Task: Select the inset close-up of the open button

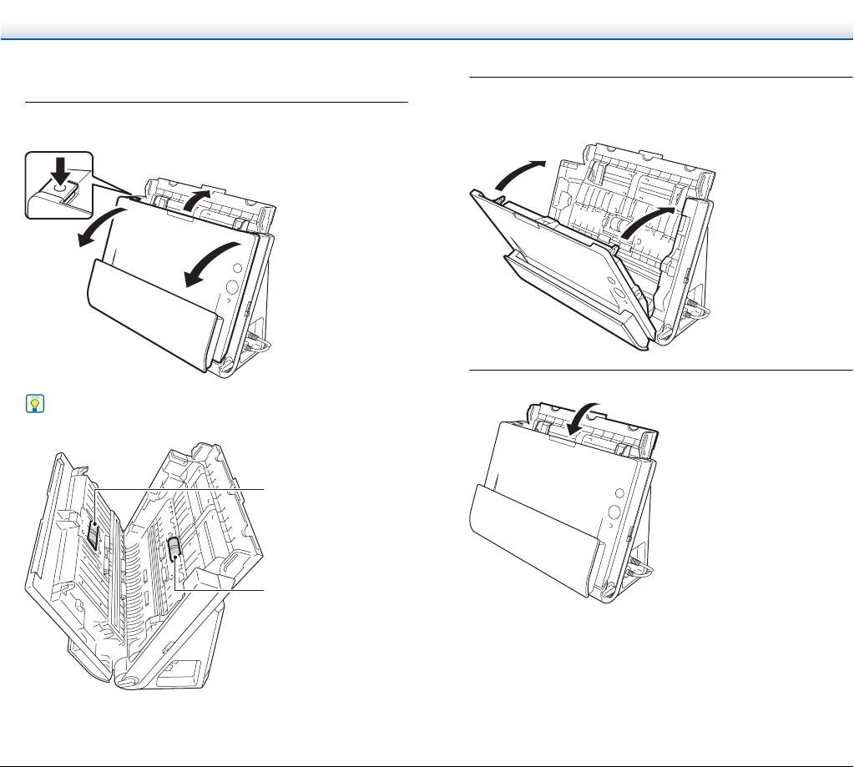Action: click(59, 185)
